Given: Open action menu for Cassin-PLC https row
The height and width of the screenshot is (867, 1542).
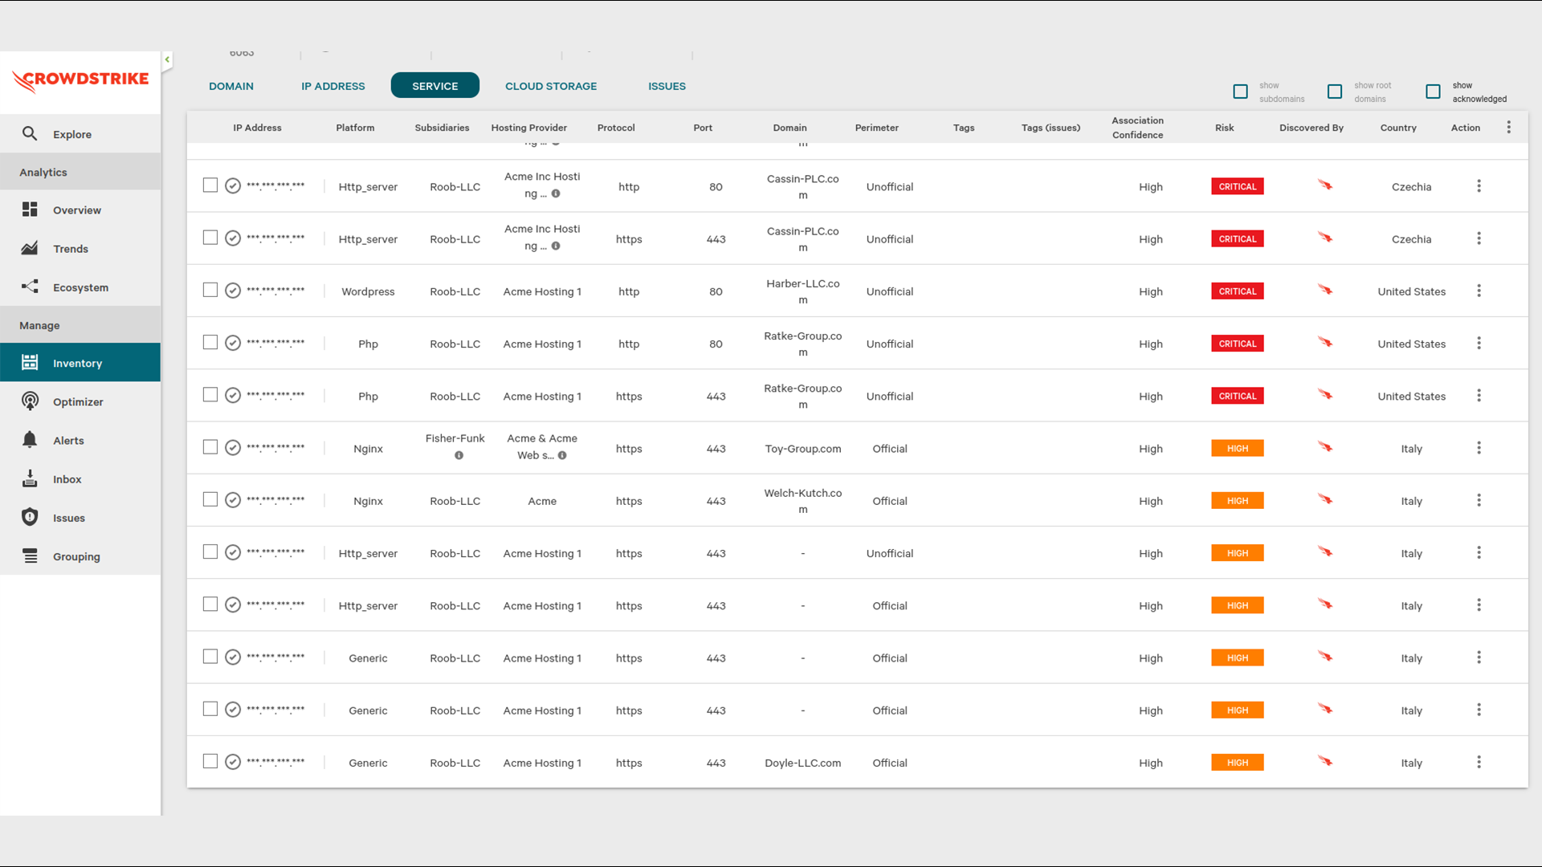Looking at the screenshot, I should 1479,238.
